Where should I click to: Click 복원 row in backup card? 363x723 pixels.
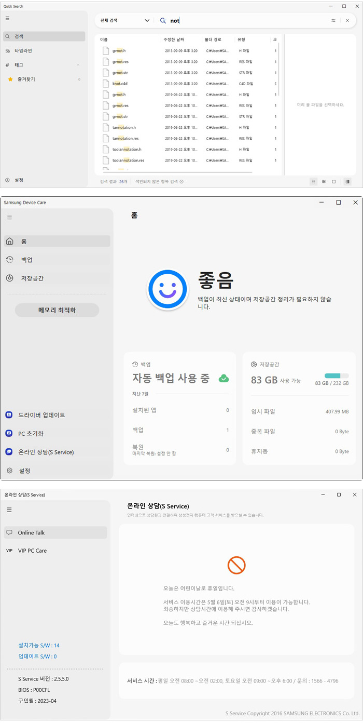pyautogui.click(x=180, y=450)
